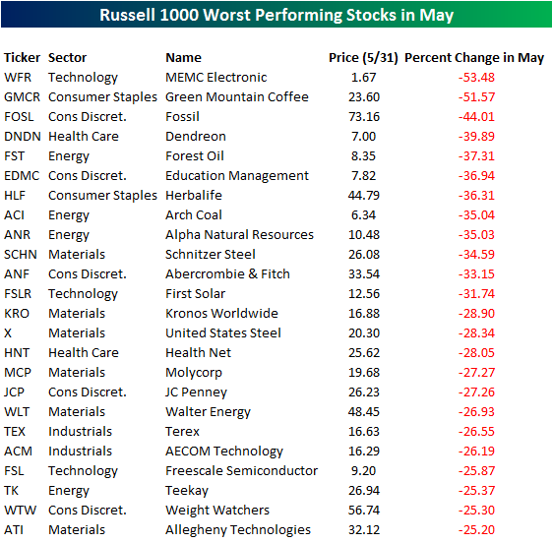The width and height of the screenshot is (552, 543).
Task: Select the FOSL ticker cell
Action: (19, 117)
